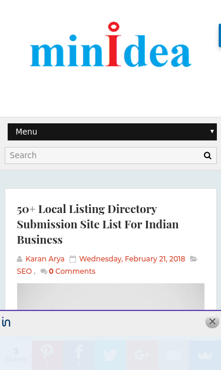Click the author person icon
221x370 pixels.
tap(19, 259)
